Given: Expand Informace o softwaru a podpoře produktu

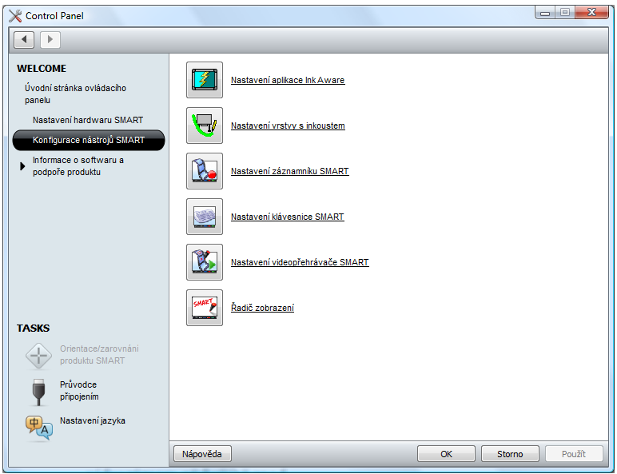Looking at the screenshot, I should 22,166.
